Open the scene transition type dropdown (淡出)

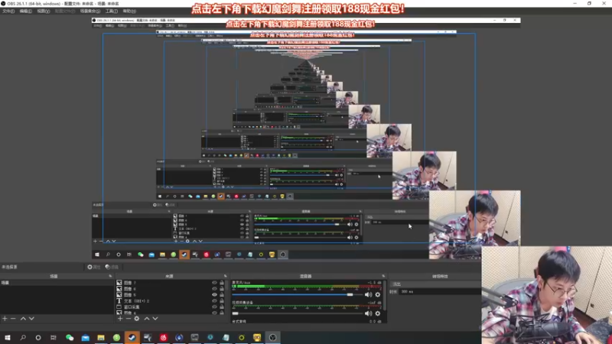pyautogui.click(x=435, y=284)
